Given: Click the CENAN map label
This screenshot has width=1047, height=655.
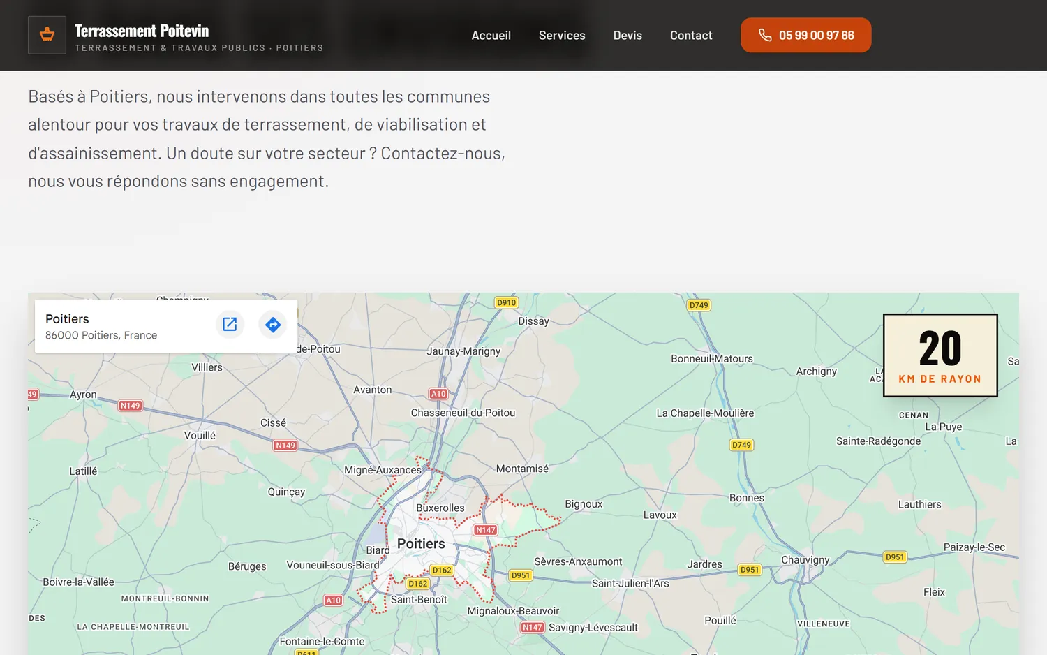Looking at the screenshot, I should click(914, 415).
